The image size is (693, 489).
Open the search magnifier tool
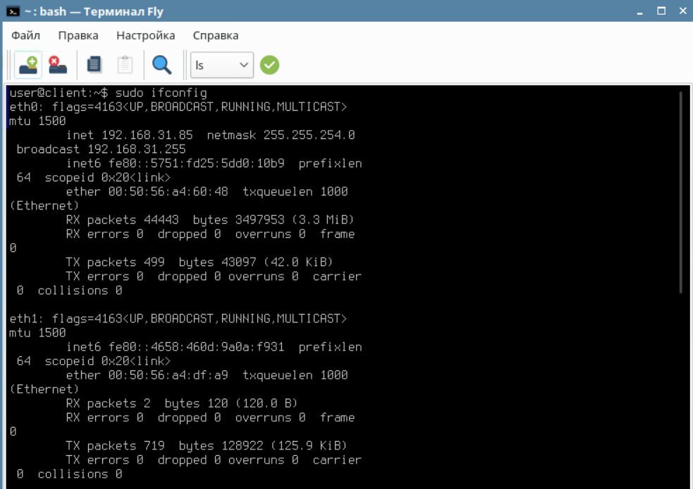tap(161, 65)
